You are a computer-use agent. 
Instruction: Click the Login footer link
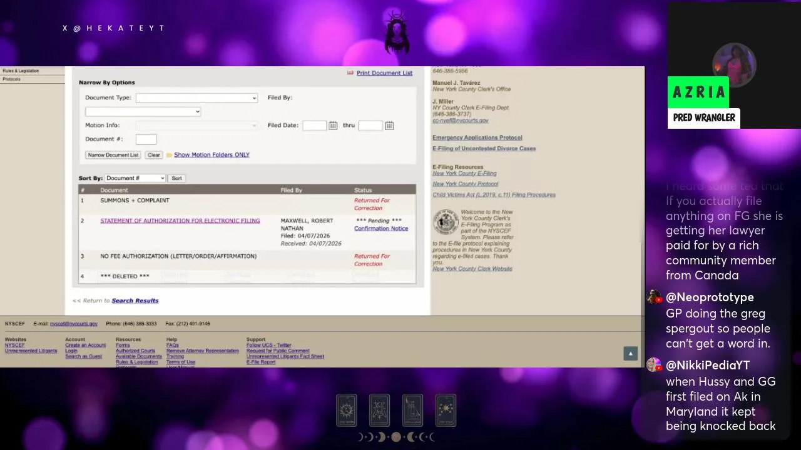[x=71, y=351]
